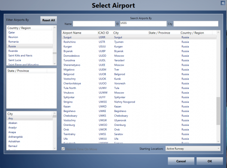227x168 pixels.
Task: Select Qatar in country filter
Action: pyautogui.click(x=30, y=32)
